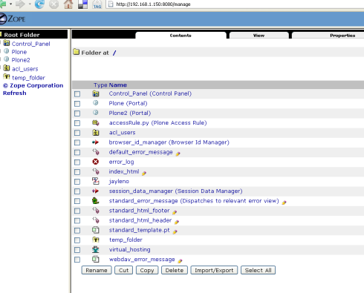Open Plone2 in the sidebar tree

[x=21, y=60]
